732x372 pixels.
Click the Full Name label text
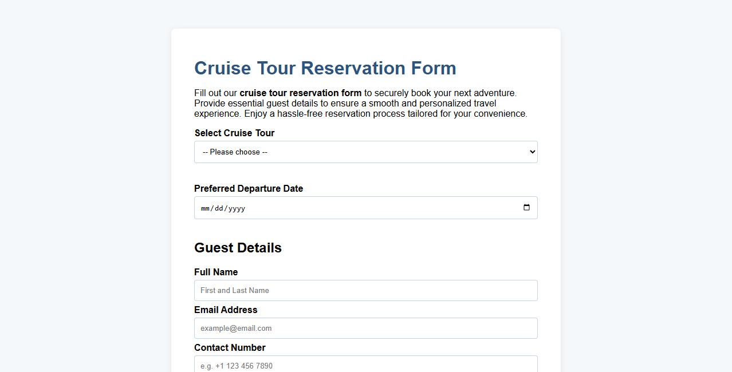point(216,272)
